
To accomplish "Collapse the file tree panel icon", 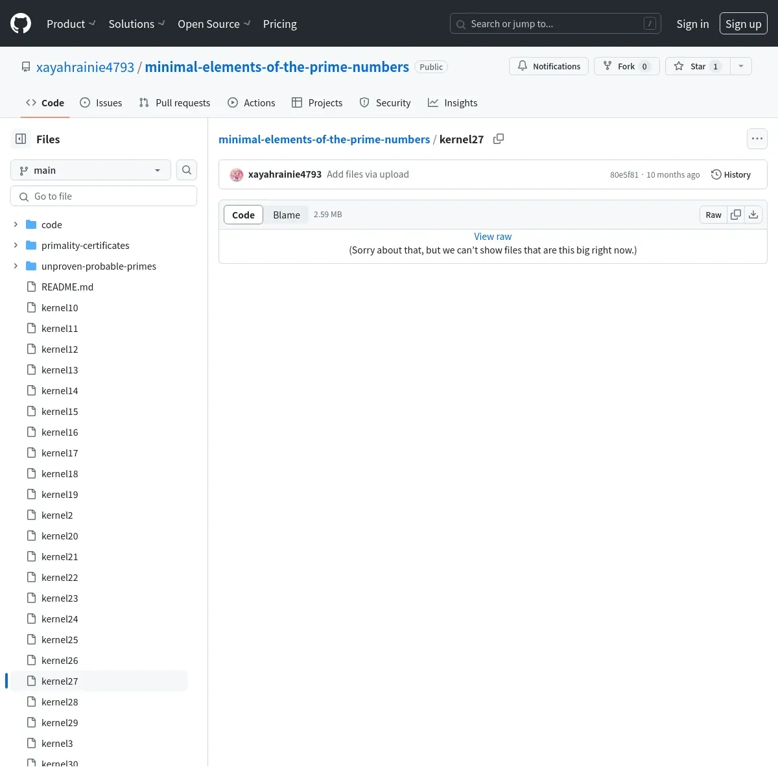I will click(21, 139).
